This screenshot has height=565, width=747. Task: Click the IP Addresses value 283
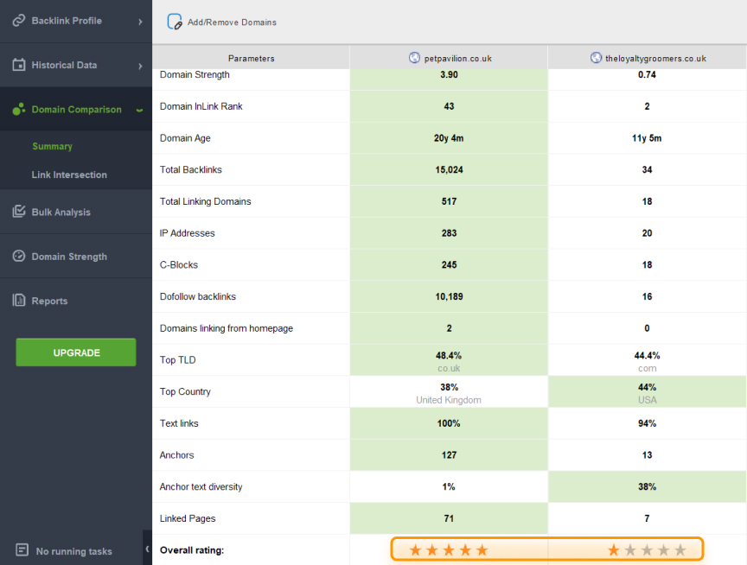(449, 233)
